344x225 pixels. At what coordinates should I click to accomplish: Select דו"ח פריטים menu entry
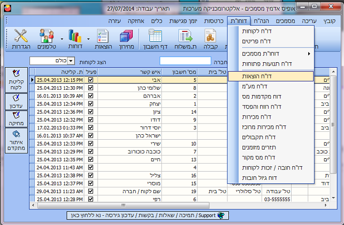coord(270,41)
